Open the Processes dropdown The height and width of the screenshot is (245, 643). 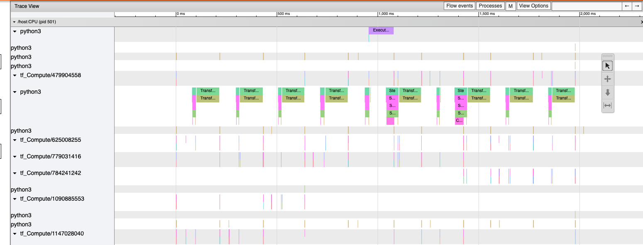click(x=490, y=6)
